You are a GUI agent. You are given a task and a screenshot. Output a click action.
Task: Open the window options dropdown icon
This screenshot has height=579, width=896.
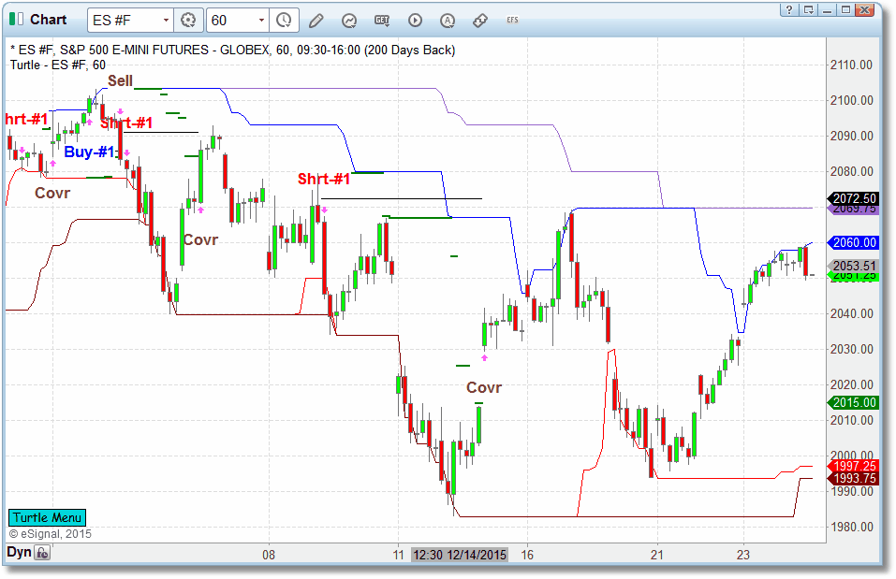(808, 9)
